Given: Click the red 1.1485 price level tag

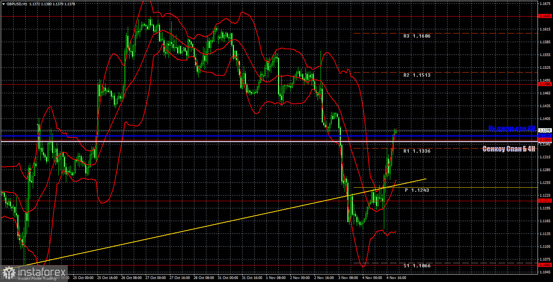Looking at the screenshot, I should coord(545,84).
